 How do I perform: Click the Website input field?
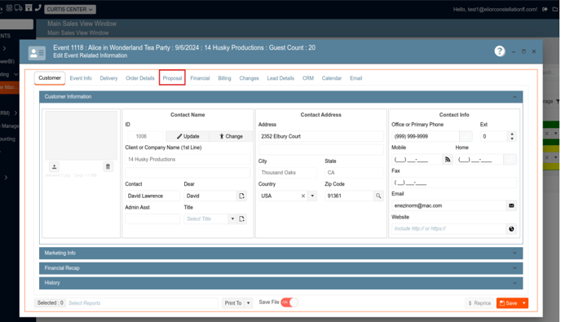[449, 229]
